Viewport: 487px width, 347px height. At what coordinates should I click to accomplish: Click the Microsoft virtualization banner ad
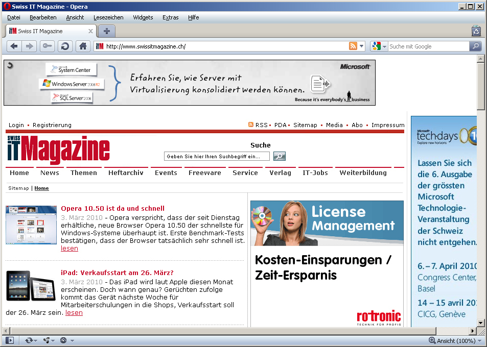tap(190, 83)
